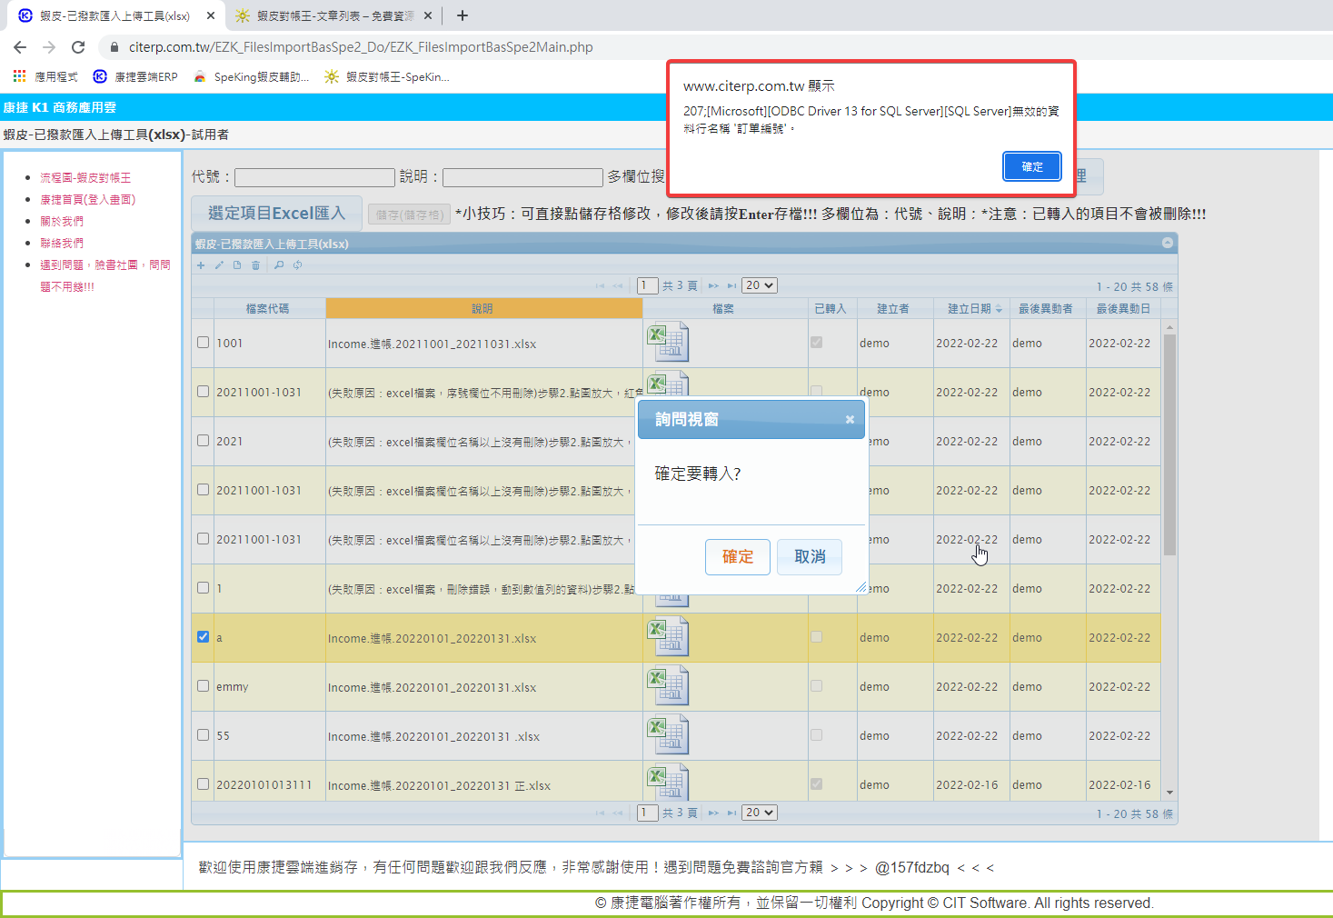This screenshot has width=1333, height=918.
Task: Click the magnifier search icon in grid toolbar
Action: coord(279,265)
